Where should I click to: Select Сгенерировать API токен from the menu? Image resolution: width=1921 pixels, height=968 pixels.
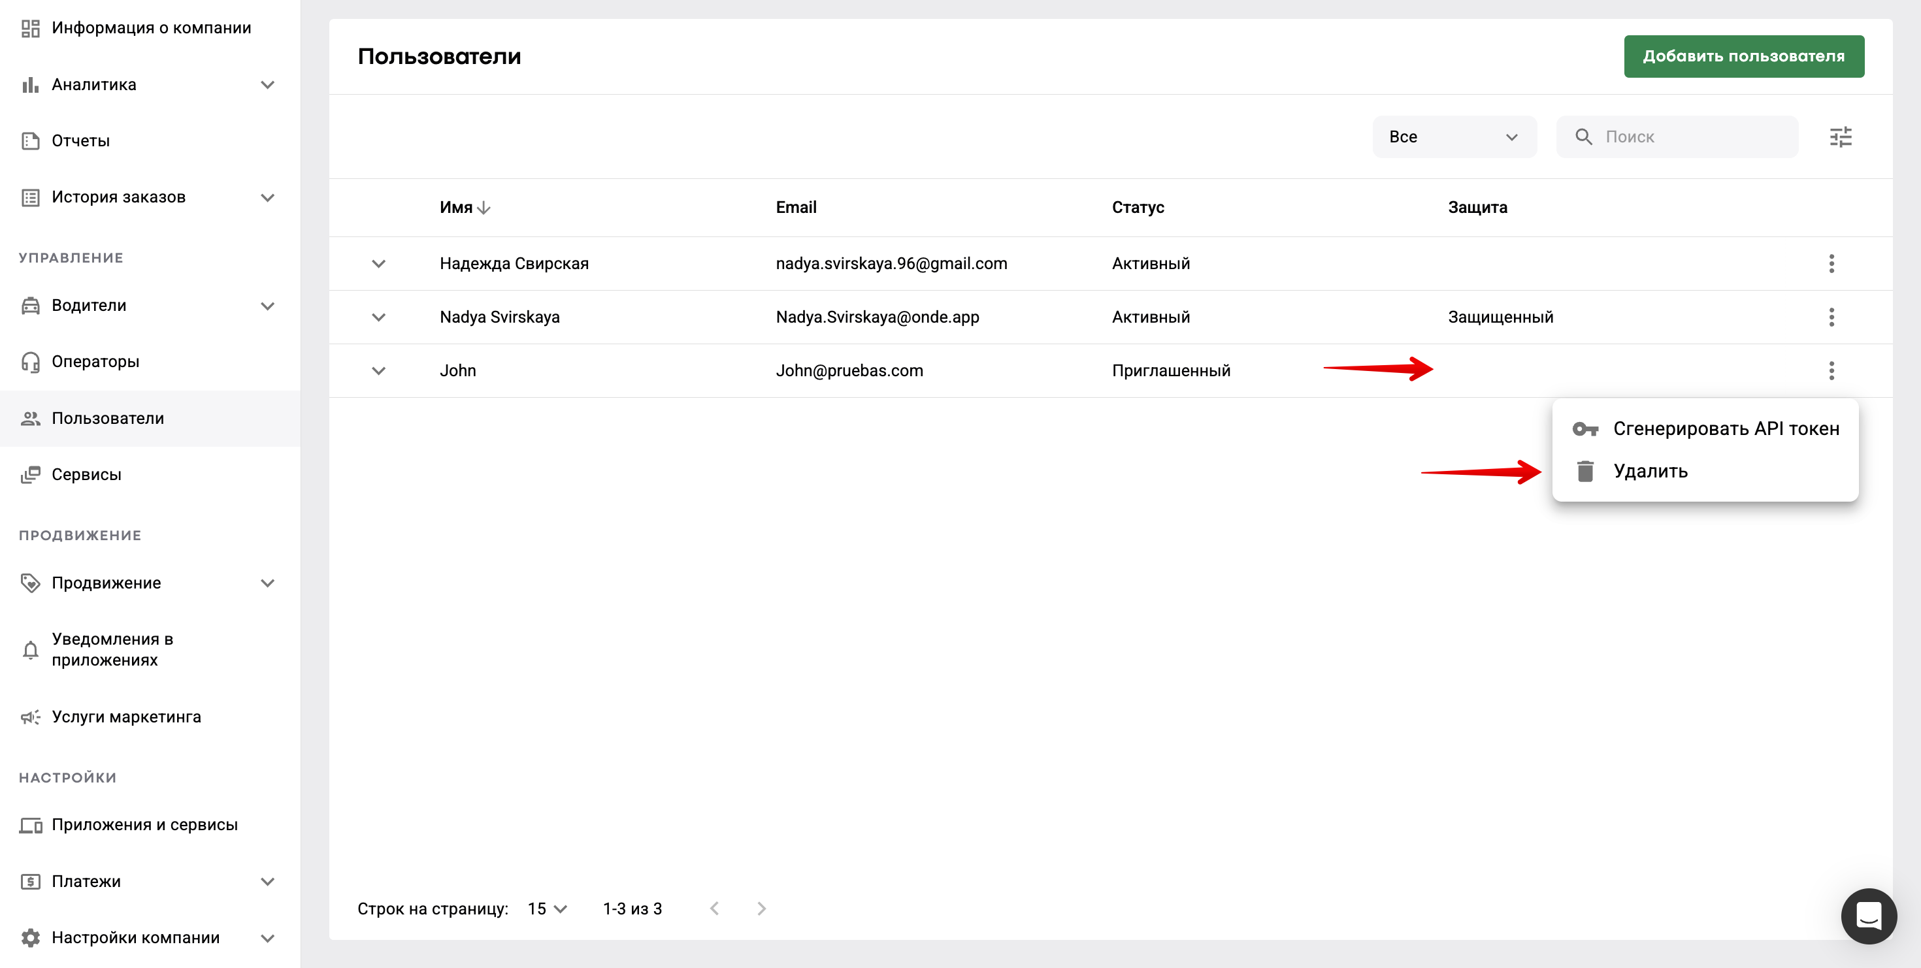[1725, 428]
